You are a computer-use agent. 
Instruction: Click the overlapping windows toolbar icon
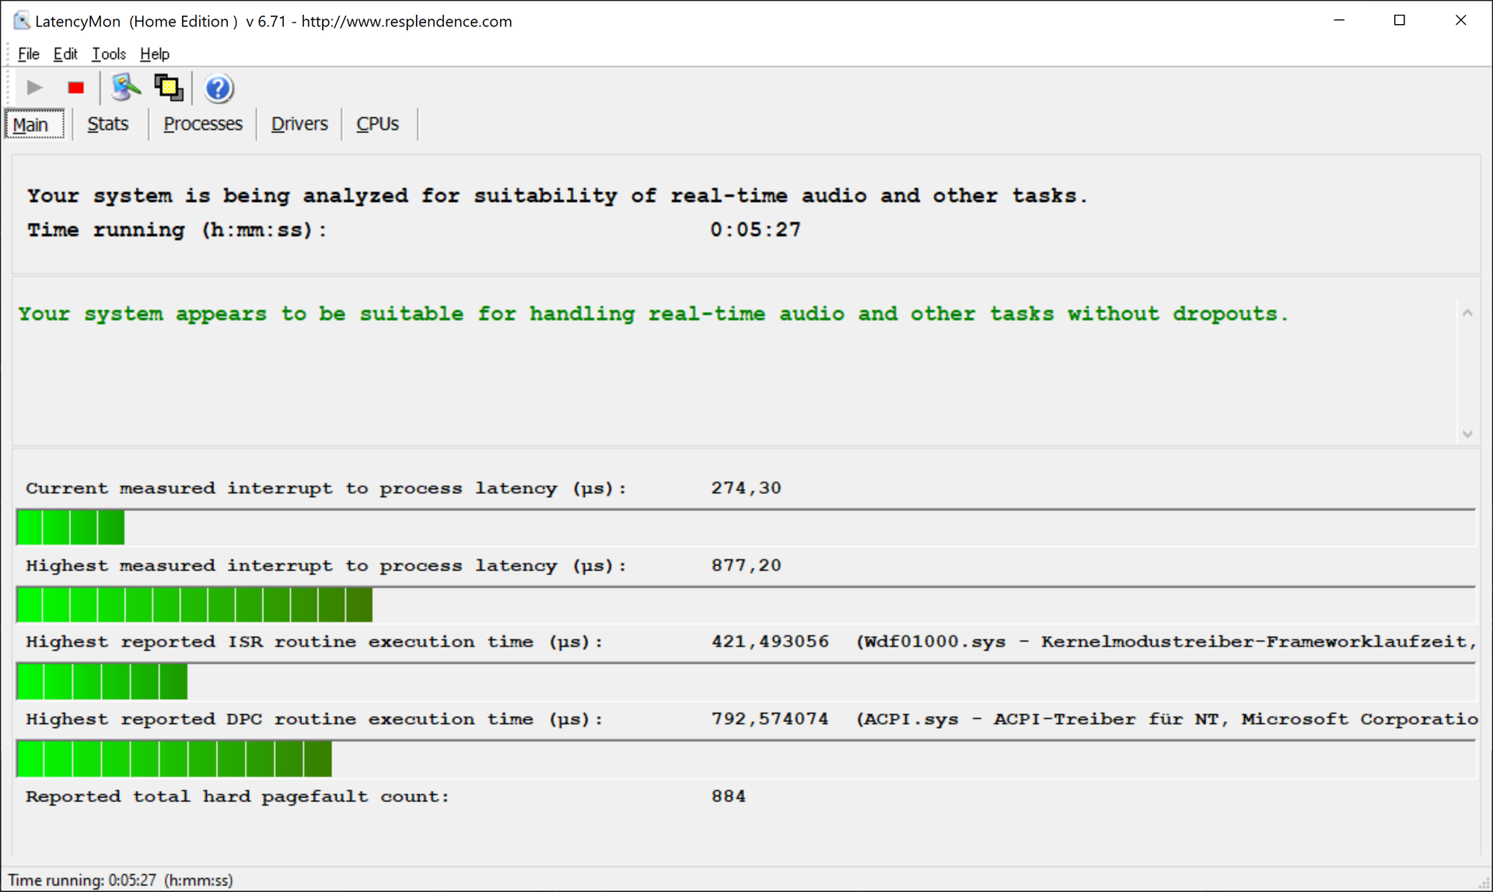pyautogui.click(x=168, y=88)
